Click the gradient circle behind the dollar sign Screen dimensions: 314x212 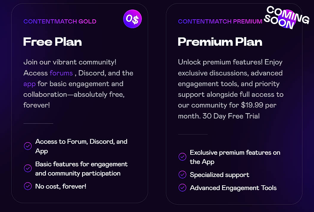tap(132, 19)
